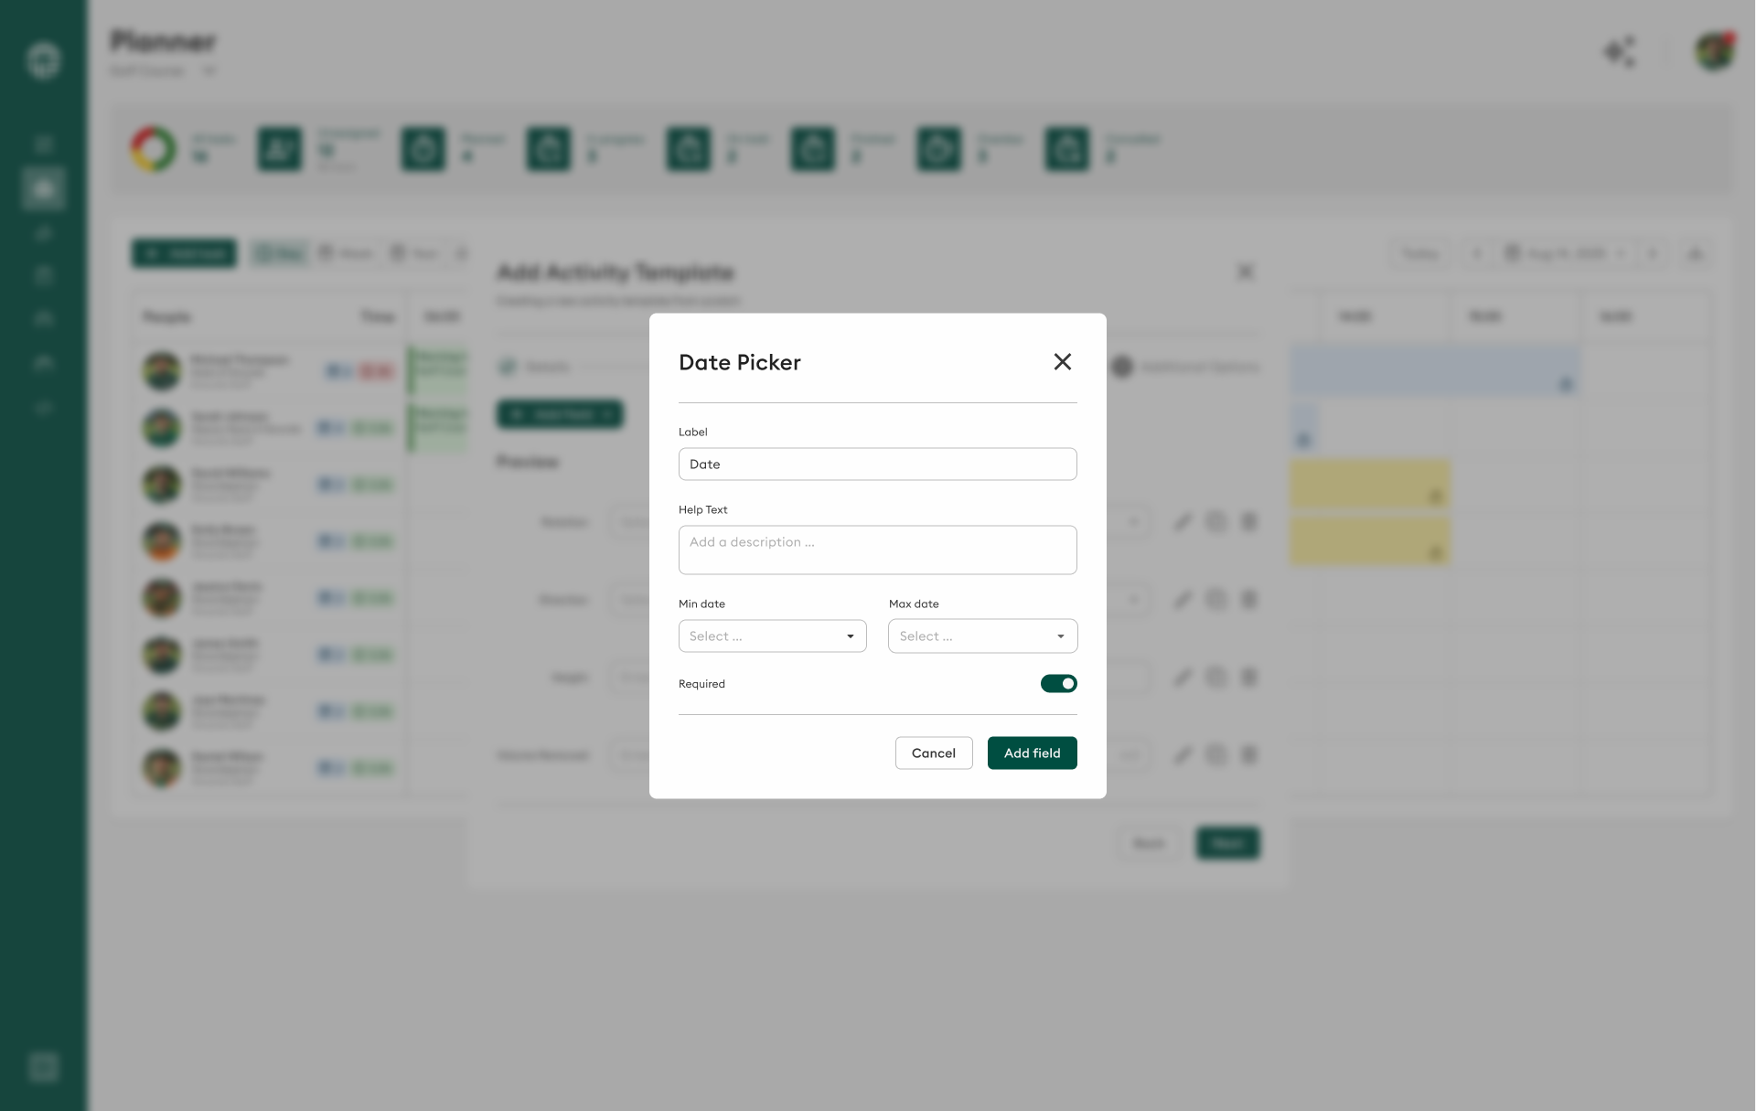The height and width of the screenshot is (1111, 1756).
Task: Select the highlighted Planner icon in the sidebar
Action: [x=42, y=187]
